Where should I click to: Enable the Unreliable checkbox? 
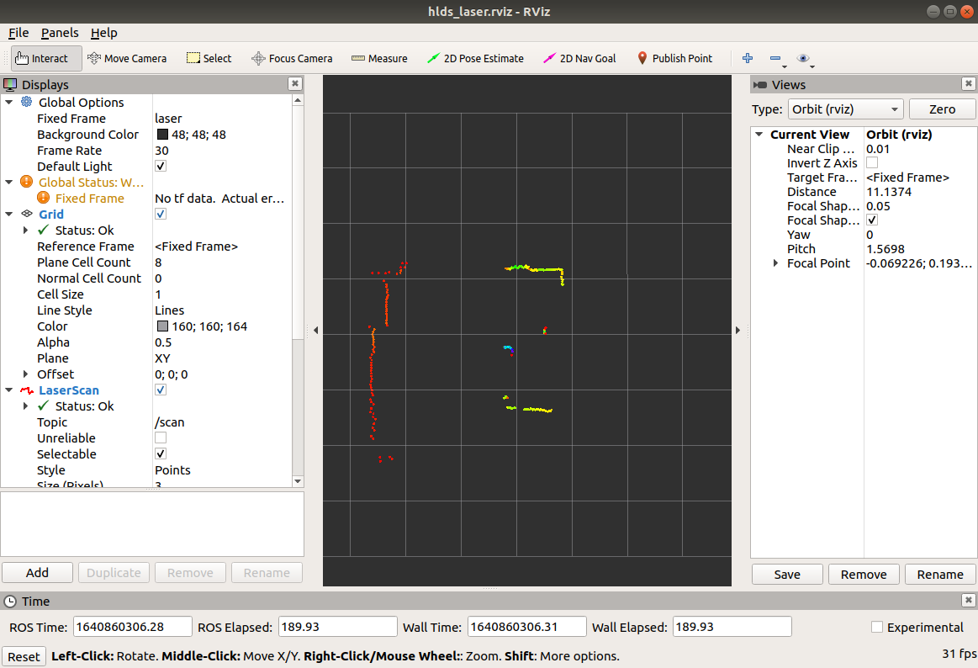click(x=161, y=437)
